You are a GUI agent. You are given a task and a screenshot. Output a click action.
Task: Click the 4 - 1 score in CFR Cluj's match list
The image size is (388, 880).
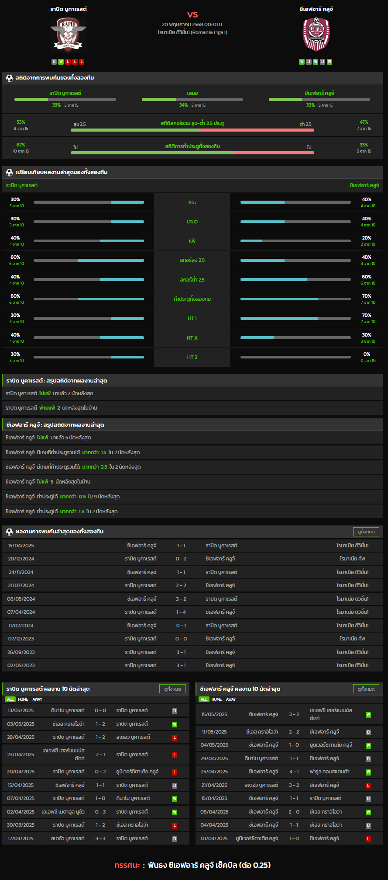pos(294,772)
